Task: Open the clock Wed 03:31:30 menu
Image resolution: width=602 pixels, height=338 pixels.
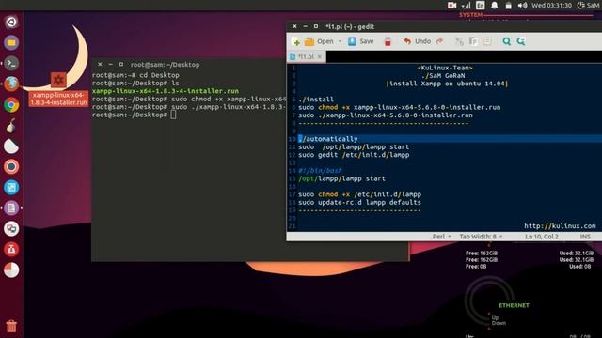Action: click(x=552, y=6)
